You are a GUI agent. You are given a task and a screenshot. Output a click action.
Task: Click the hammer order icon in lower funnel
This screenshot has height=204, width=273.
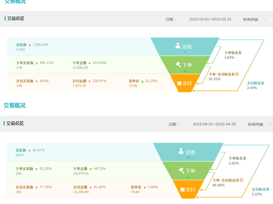181,171
